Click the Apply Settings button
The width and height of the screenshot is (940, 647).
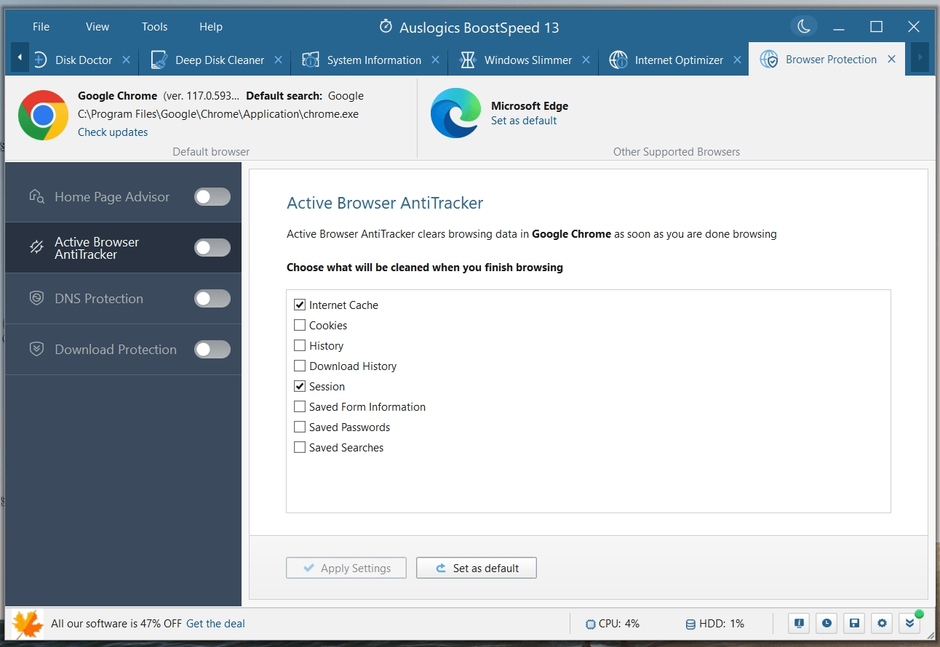346,568
